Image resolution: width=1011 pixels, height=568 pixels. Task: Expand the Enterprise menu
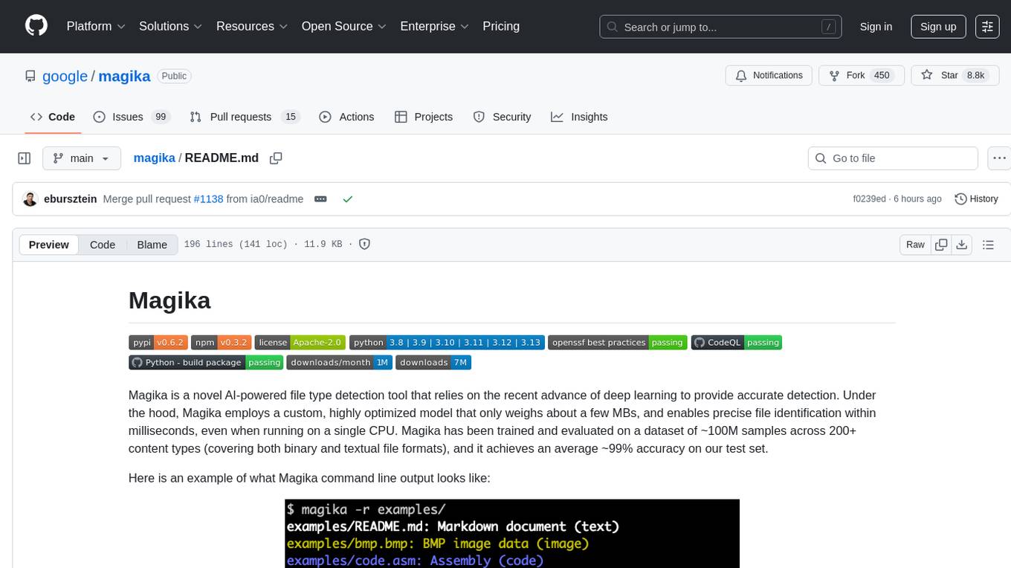[x=435, y=26]
